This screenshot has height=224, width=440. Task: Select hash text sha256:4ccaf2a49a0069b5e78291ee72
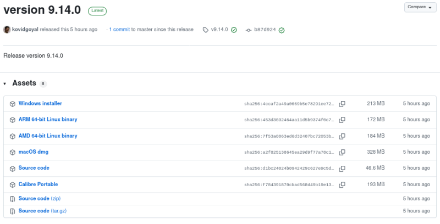pos(289,104)
